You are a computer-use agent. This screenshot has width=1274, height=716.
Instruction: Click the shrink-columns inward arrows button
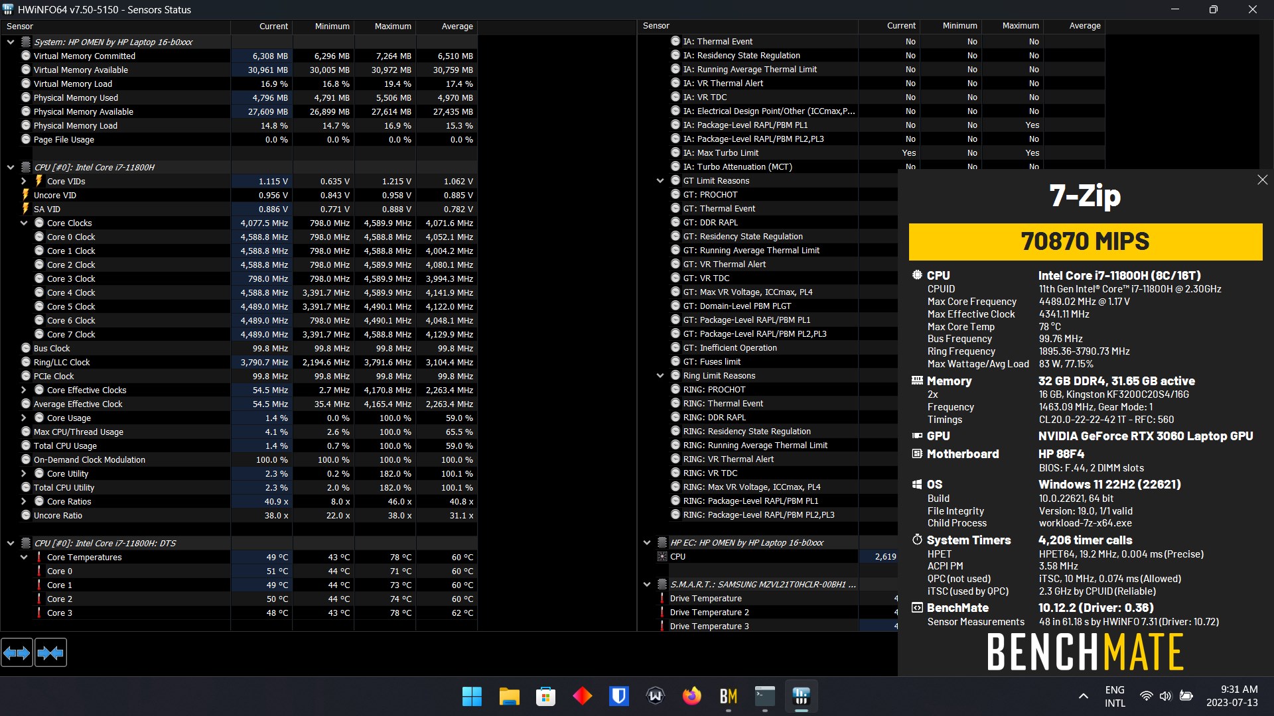coord(50,653)
